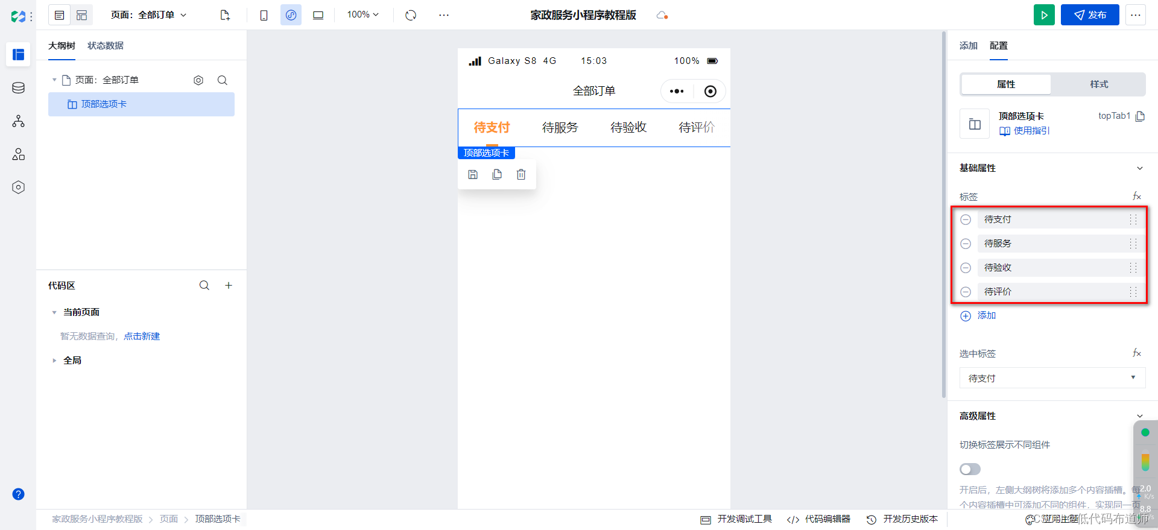Add new item in code area

click(x=229, y=285)
